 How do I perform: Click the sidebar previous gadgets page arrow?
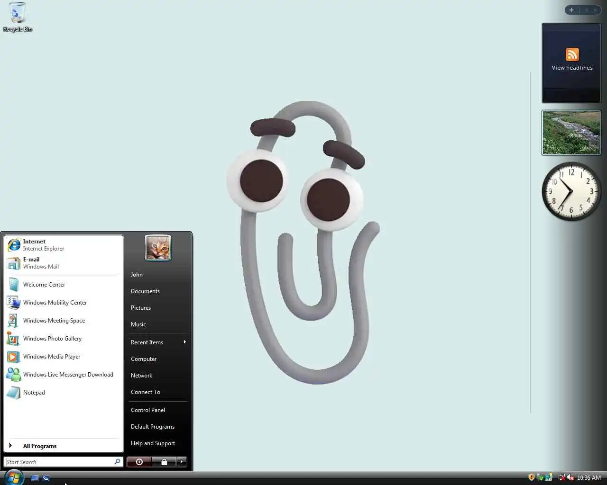coord(586,10)
